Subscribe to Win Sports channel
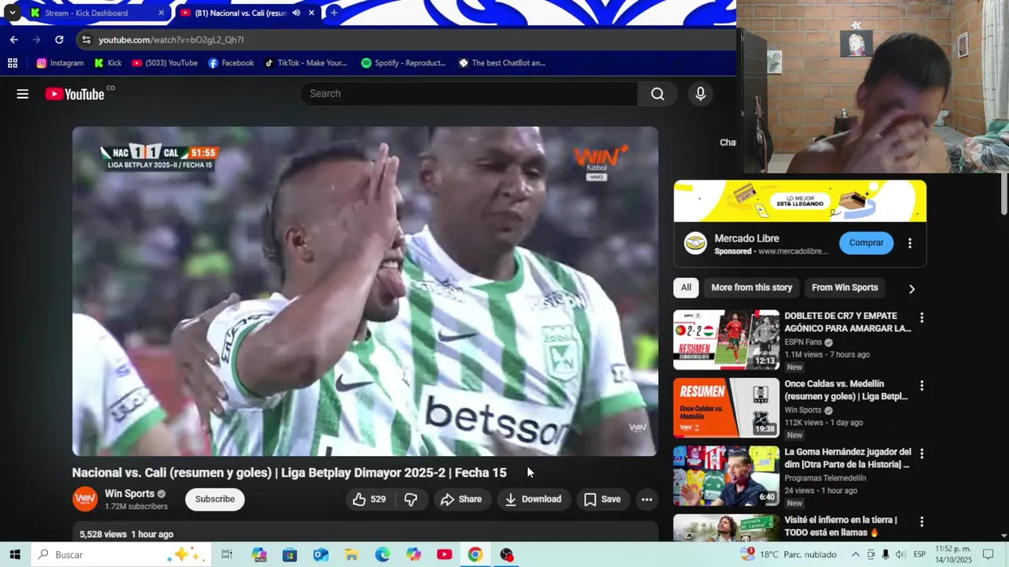The height and width of the screenshot is (567, 1009). click(214, 499)
